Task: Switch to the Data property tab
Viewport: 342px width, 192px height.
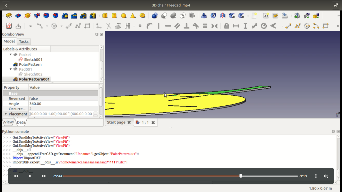Action: (21, 122)
